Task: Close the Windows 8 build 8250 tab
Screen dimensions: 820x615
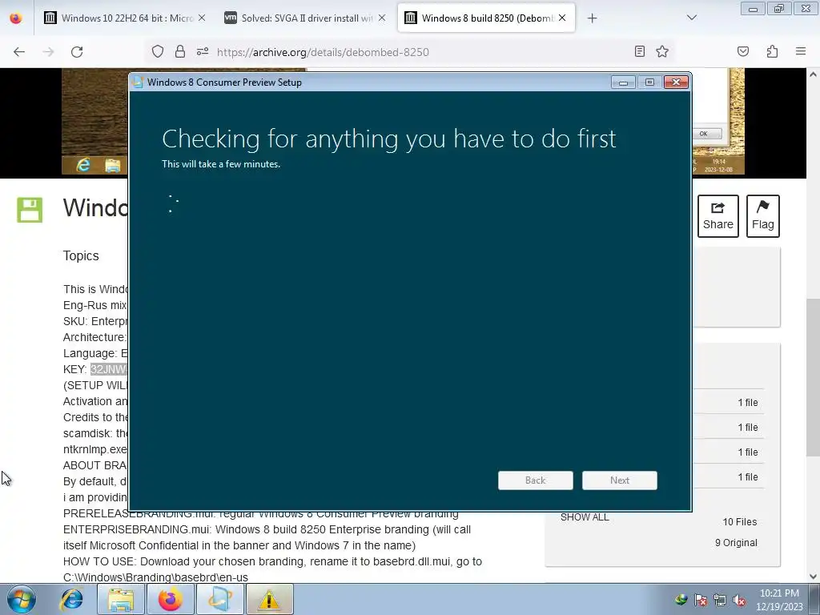Action: click(562, 18)
